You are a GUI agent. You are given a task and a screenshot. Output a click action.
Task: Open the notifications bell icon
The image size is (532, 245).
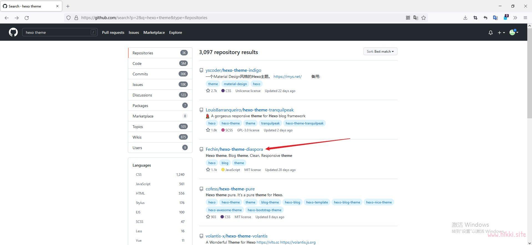[490, 32]
